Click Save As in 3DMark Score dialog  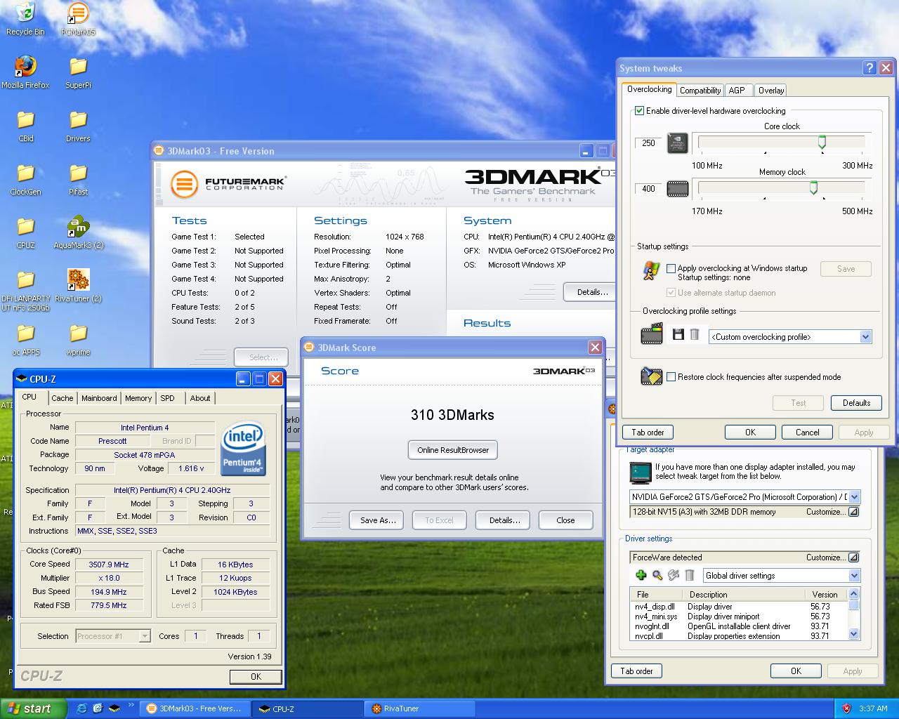378,520
